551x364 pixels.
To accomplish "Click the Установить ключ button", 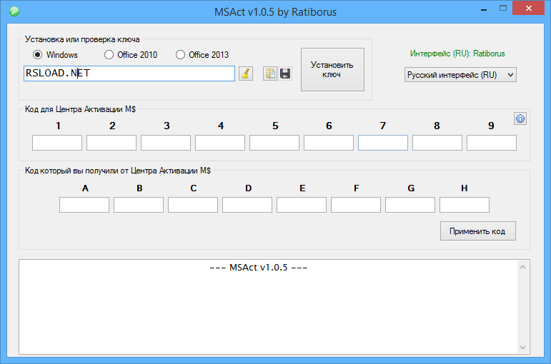I will [x=332, y=69].
